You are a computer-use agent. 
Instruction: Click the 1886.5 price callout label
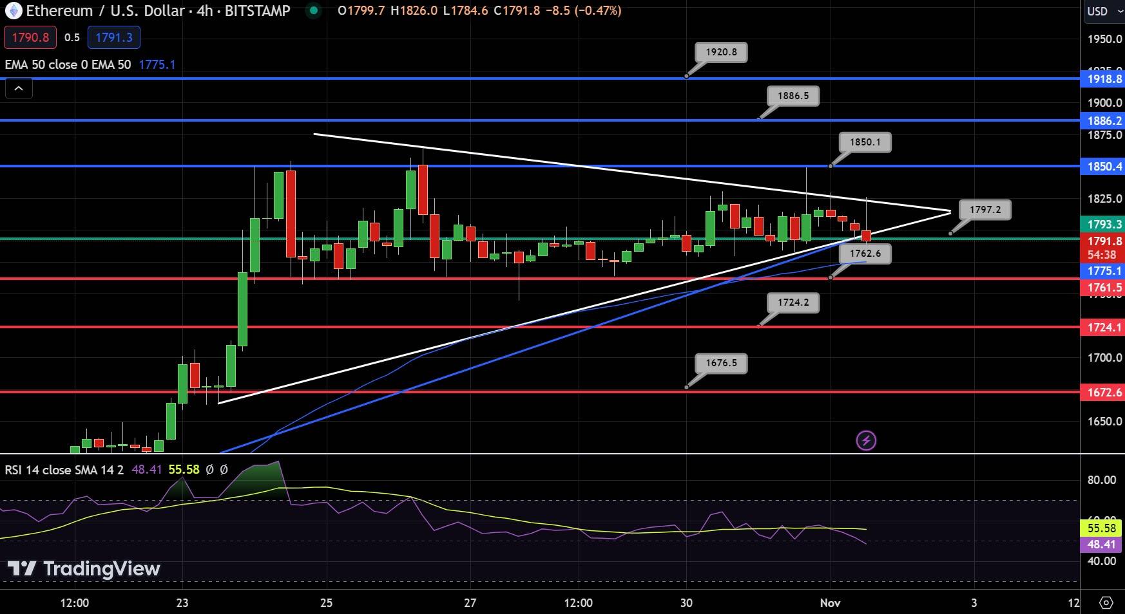[x=793, y=96]
